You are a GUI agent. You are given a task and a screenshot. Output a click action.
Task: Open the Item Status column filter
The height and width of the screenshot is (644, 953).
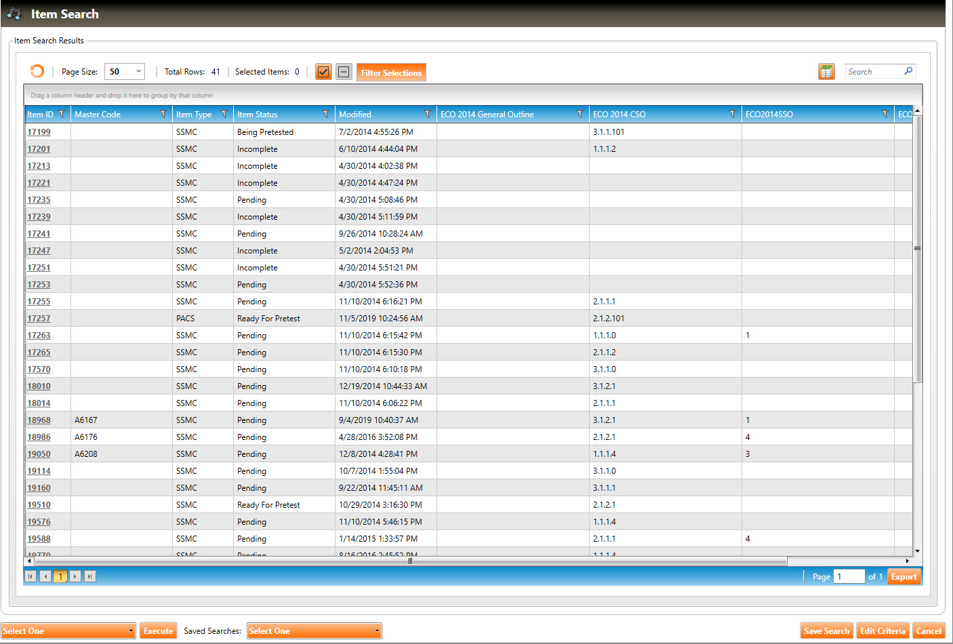pos(326,114)
